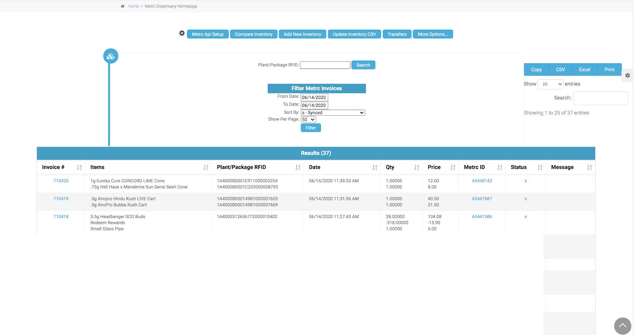The image size is (634, 335).
Task: Go to Home breadcrumb link
Action: (133, 6)
